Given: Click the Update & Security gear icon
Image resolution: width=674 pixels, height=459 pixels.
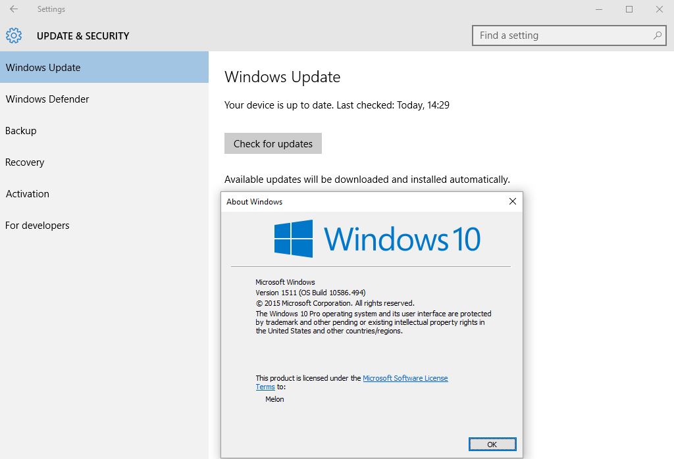Looking at the screenshot, I should tap(14, 36).
